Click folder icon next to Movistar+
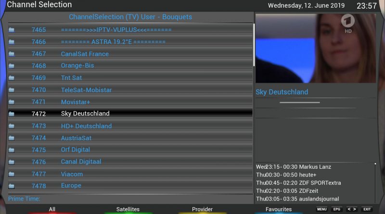Screen dimensions: 385x214 point(11,102)
